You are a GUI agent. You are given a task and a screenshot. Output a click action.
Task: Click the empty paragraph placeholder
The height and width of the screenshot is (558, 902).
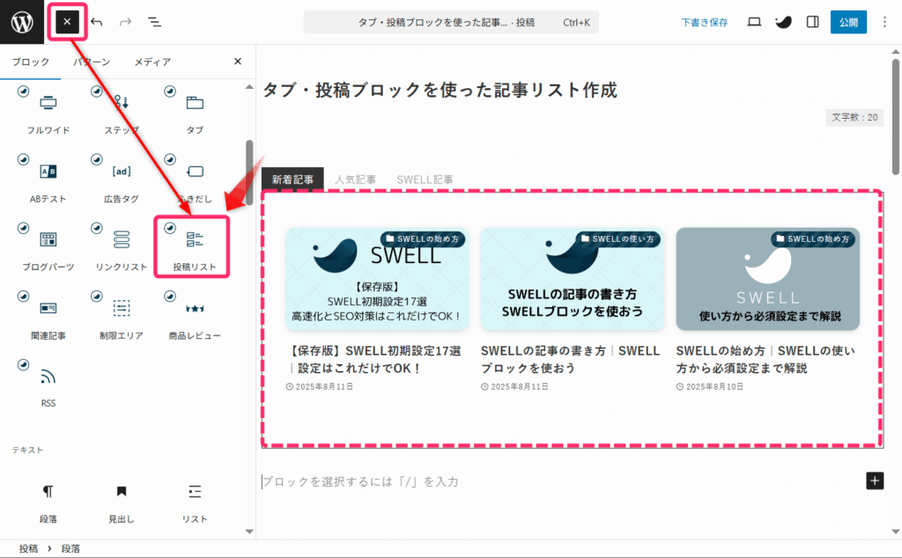360,481
